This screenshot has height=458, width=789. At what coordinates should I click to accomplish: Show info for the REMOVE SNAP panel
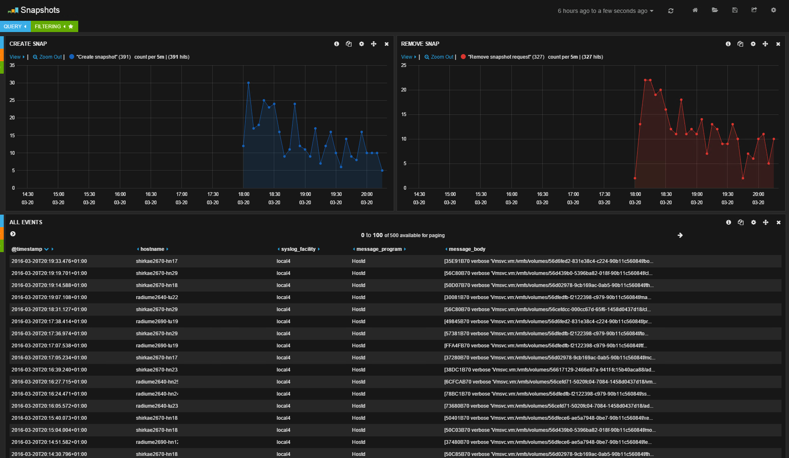point(728,44)
